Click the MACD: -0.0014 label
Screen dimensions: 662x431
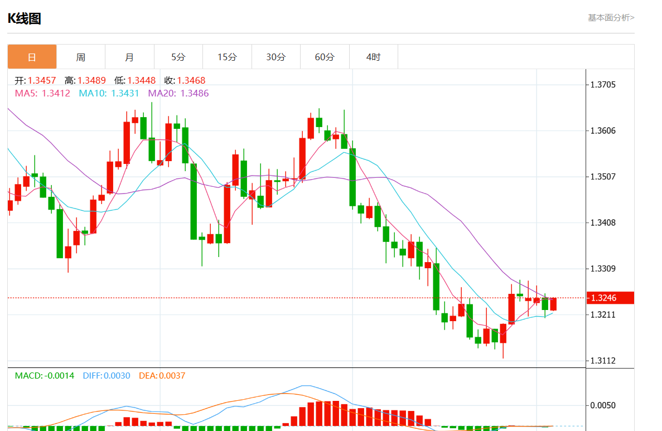coord(44,376)
